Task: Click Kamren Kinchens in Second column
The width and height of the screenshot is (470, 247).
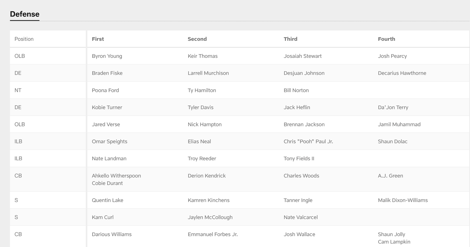Action: click(208, 200)
